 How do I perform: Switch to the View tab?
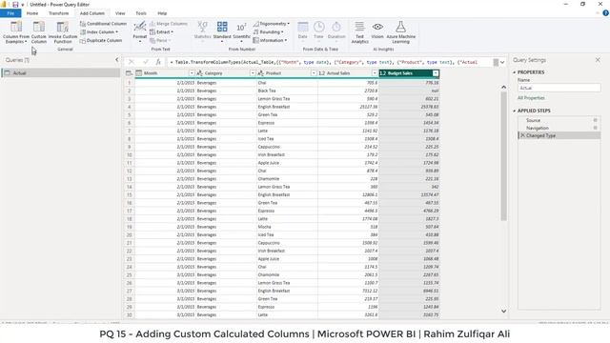point(120,13)
